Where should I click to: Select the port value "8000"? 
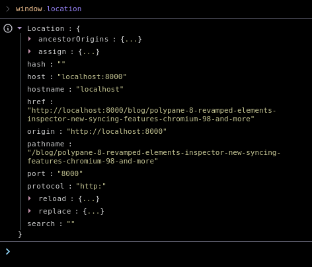point(70,173)
